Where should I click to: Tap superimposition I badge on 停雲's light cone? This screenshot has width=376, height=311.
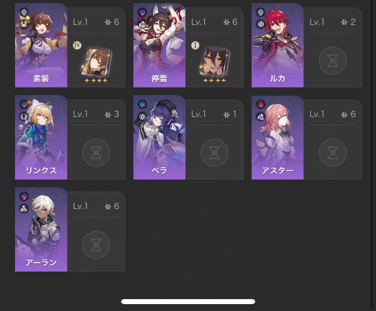pyautogui.click(x=195, y=45)
